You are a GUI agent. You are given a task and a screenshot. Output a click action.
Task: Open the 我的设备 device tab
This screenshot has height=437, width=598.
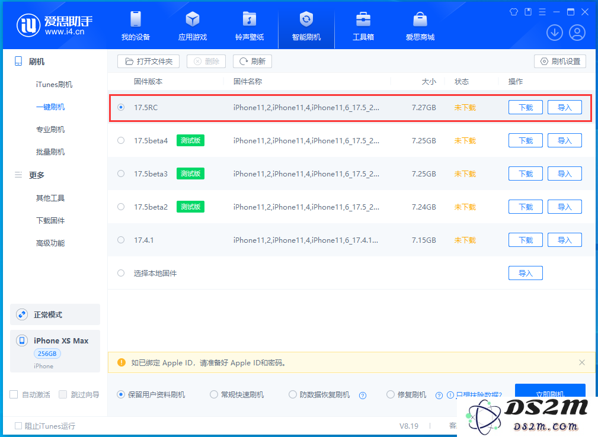click(135, 25)
